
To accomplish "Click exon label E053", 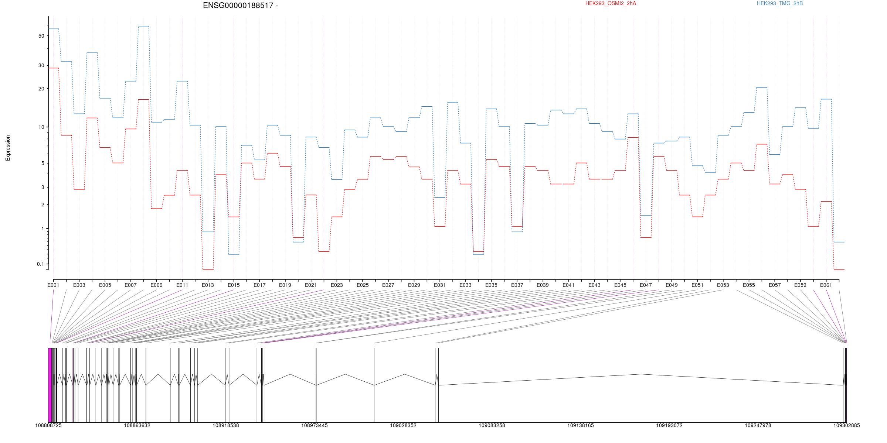I will 723,285.
